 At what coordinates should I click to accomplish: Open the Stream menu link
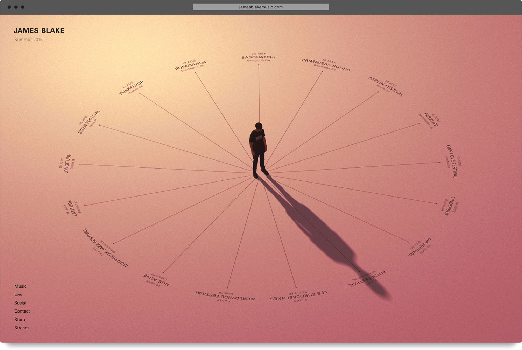(21, 328)
